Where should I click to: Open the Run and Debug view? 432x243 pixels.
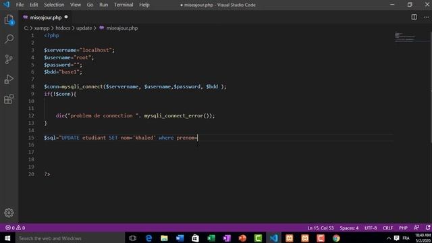(9, 79)
